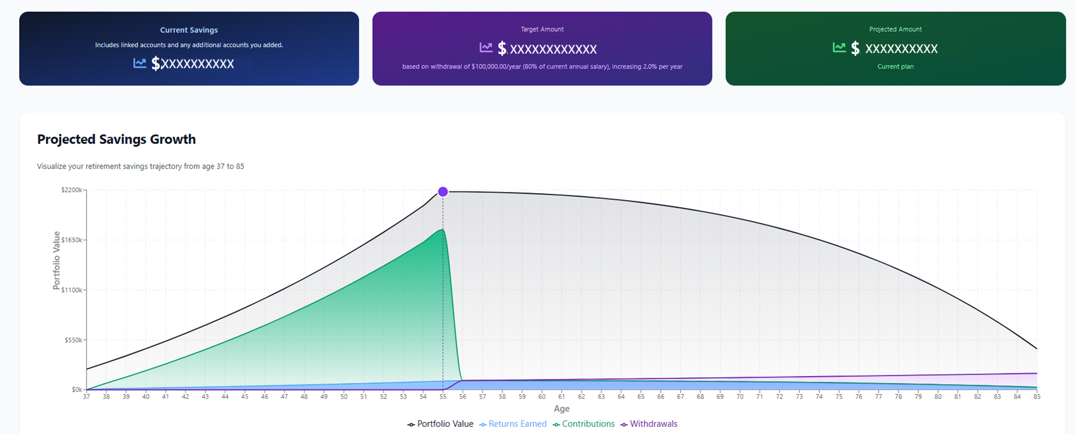1076x439 pixels.
Task: Click the $1650k y-axis label
Action: coord(73,240)
